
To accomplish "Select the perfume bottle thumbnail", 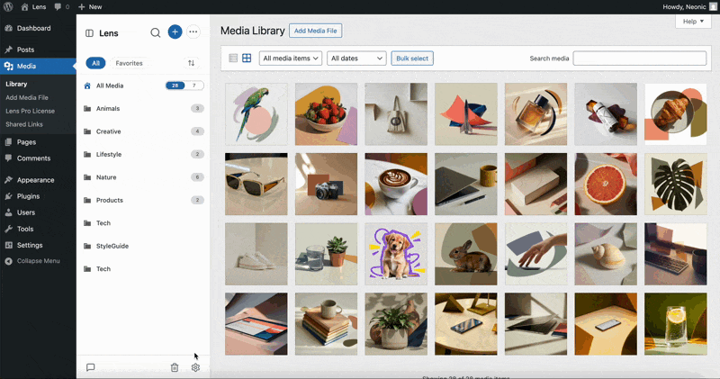I will coord(535,114).
